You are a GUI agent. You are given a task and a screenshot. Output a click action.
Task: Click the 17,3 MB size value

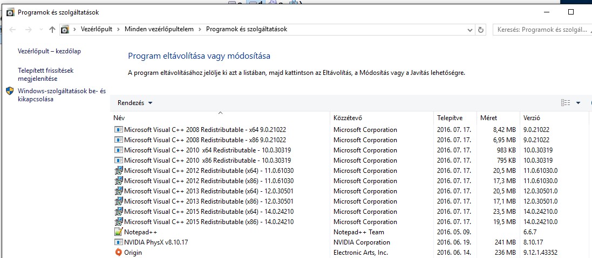click(x=505, y=181)
